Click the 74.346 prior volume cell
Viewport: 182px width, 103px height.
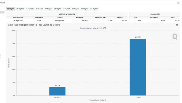coord(100,21)
